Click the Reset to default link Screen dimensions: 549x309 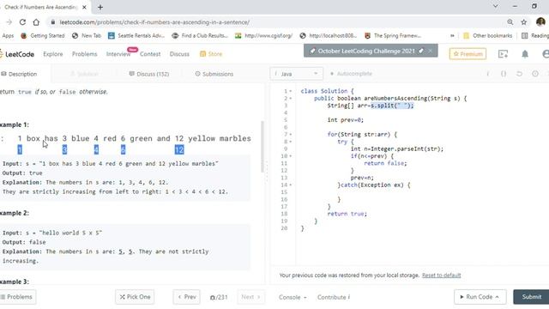tap(441, 276)
